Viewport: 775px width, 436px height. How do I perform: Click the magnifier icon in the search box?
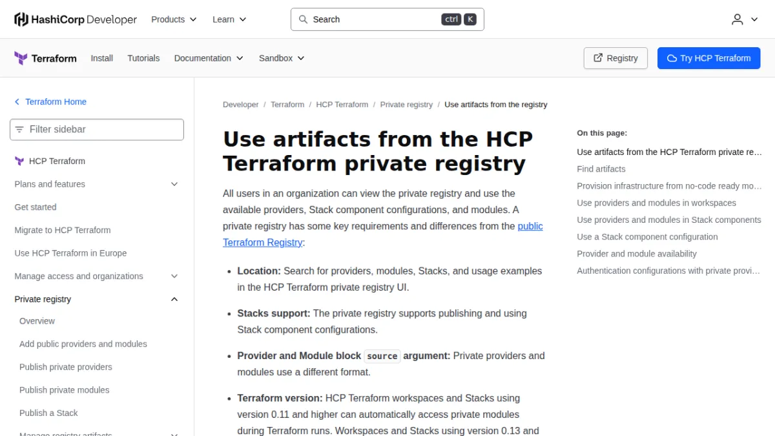click(x=303, y=19)
